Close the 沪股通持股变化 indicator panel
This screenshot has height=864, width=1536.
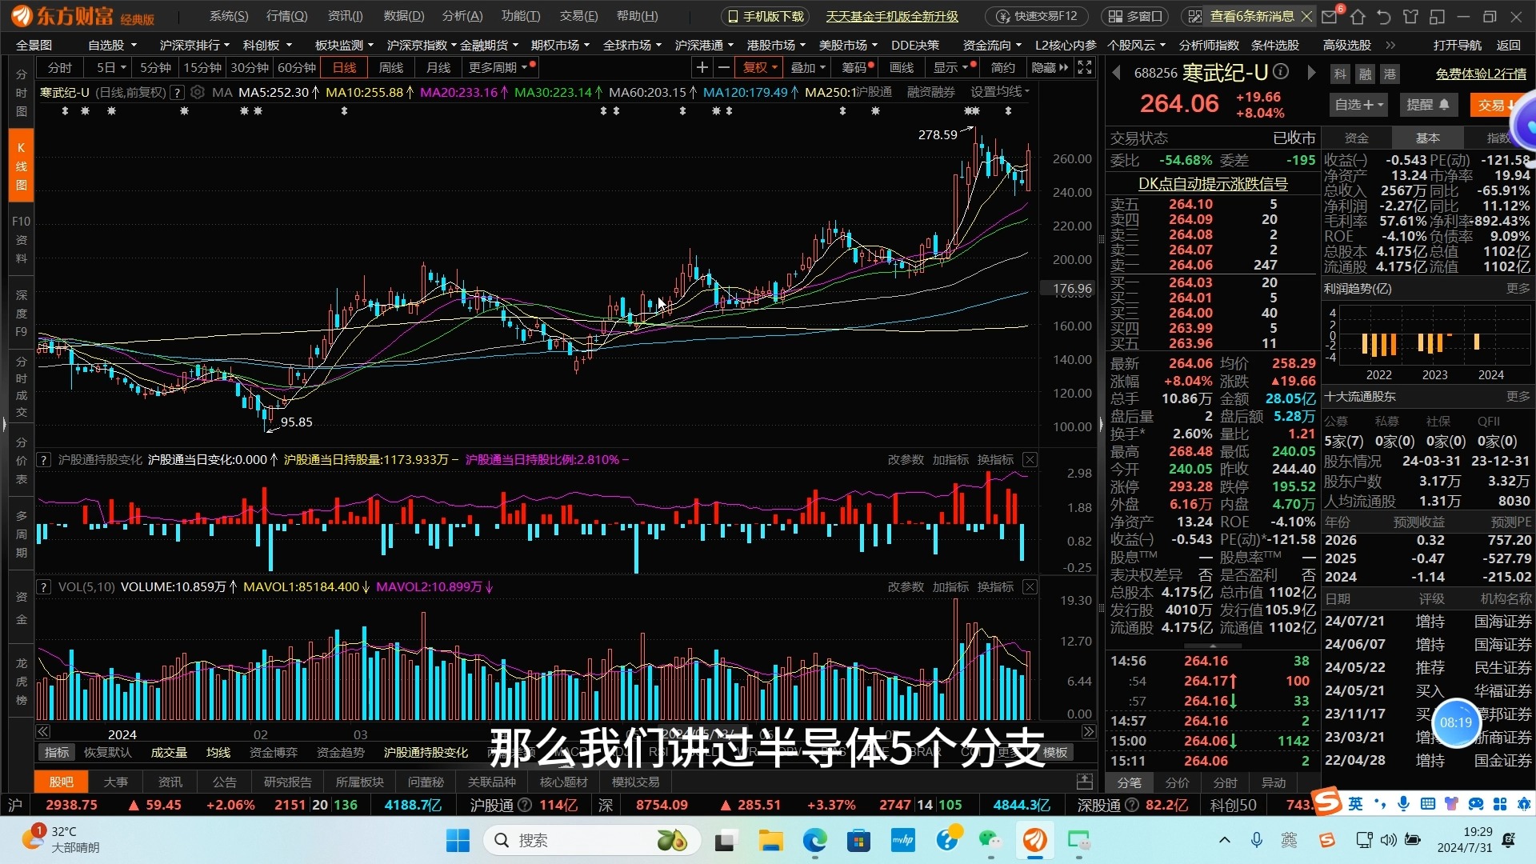(x=1030, y=460)
